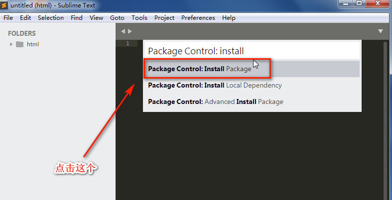Expand the html folder tree arrow
Image resolution: width=392 pixels, height=200 pixels.
click(x=11, y=44)
